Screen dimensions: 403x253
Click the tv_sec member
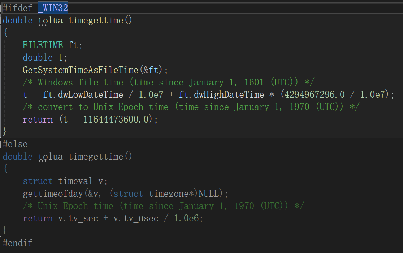click(83, 218)
